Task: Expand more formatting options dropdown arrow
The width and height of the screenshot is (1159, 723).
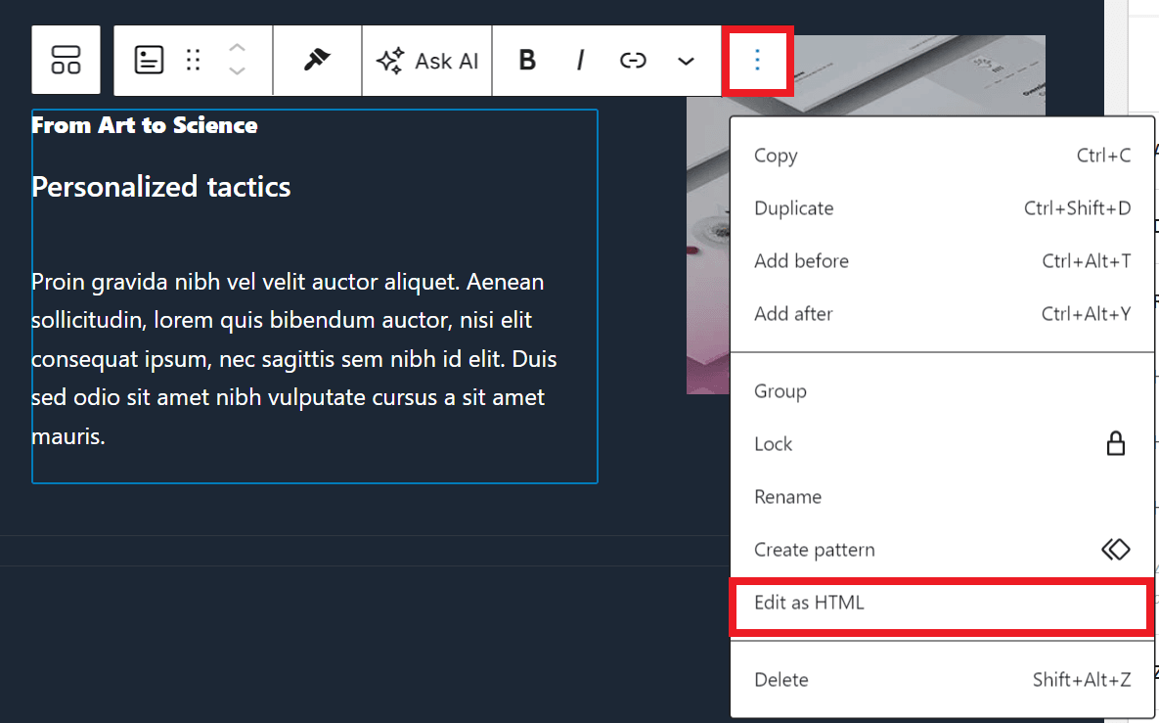Action: click(x=686, y=61)
